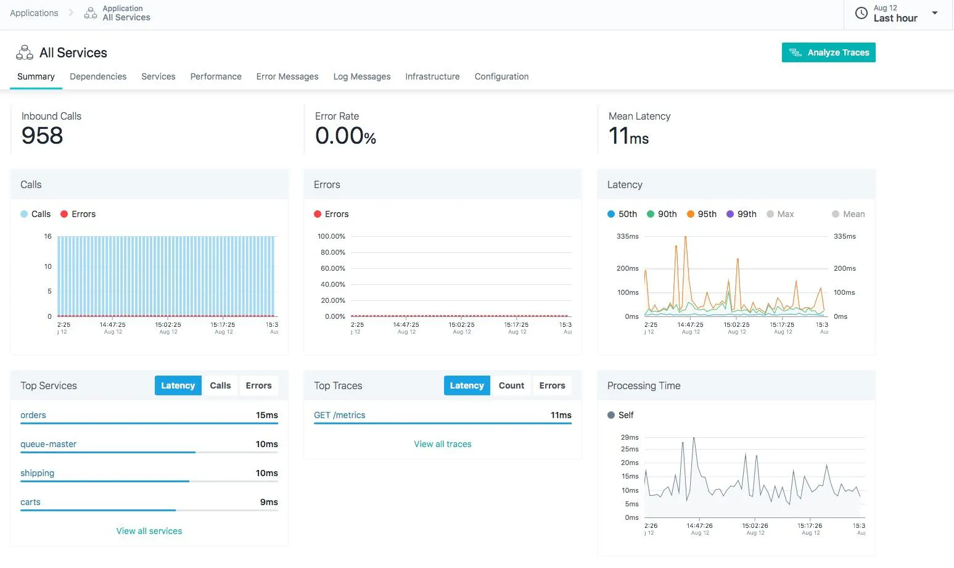This screenshot has width=954, height=568.
Task: Toggle the 99th percentile legend dot
Action: 730,214
